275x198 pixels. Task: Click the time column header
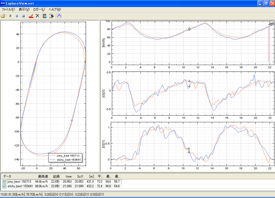point(68,177)
